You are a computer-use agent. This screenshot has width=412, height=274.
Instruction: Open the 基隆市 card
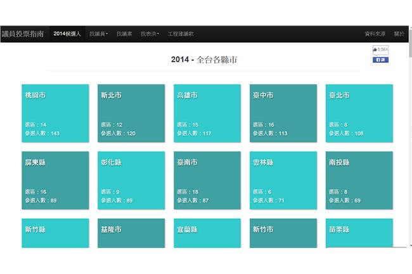click(131, 233)
